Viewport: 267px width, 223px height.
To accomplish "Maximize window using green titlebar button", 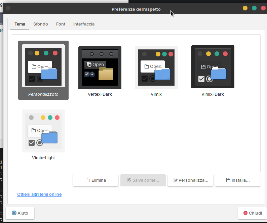I will pos(254,8).
